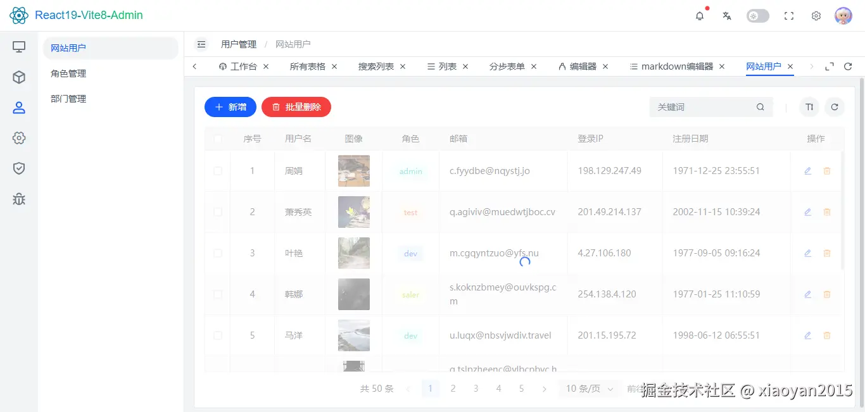Image resolution: width=865 pixels, height=412 pixels.
Task: Switch to the markdown编辑器 tab
Action: coord(671,66)
